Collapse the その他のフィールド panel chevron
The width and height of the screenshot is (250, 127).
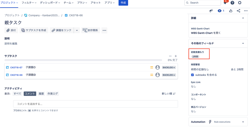click(243, 43)
